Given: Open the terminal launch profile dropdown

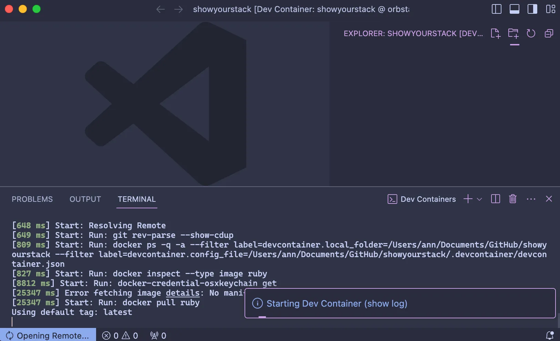Looking at the screenshot, I should 479,199.
